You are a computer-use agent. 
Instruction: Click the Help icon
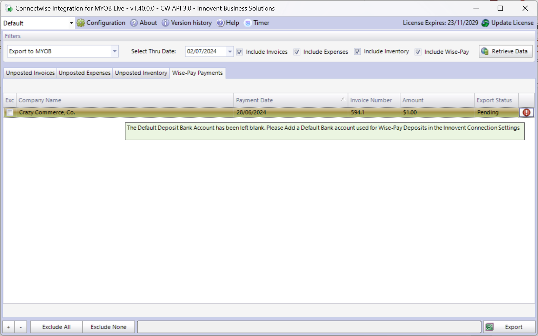(220, 23)
